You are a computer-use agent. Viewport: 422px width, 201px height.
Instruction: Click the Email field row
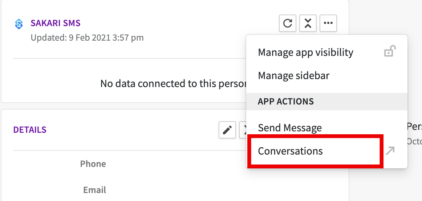[x=94, y=190]
